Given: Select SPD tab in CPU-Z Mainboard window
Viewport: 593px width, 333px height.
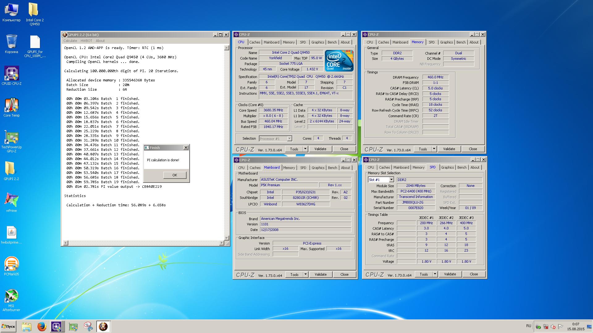Looking at the screenshot, I should 303,168.
